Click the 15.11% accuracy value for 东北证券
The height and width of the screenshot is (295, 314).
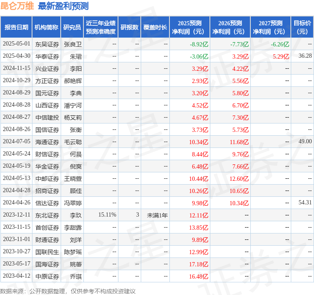point(107,215)
